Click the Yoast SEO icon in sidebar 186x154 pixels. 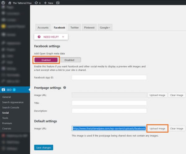(x=4, y=90)
